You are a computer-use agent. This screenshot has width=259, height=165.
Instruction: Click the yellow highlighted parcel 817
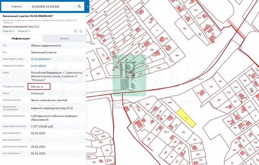coord(186,117)
